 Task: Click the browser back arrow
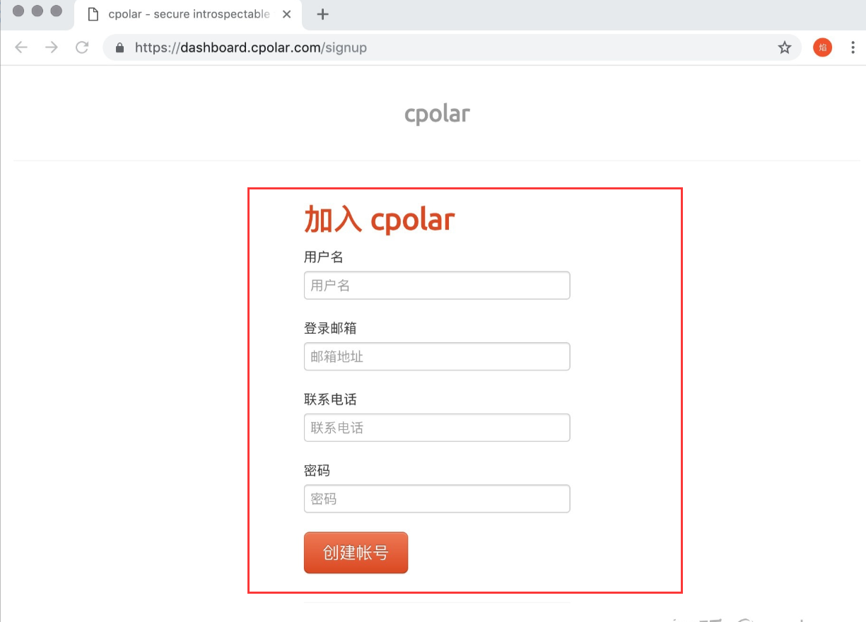tap(21, 47)
